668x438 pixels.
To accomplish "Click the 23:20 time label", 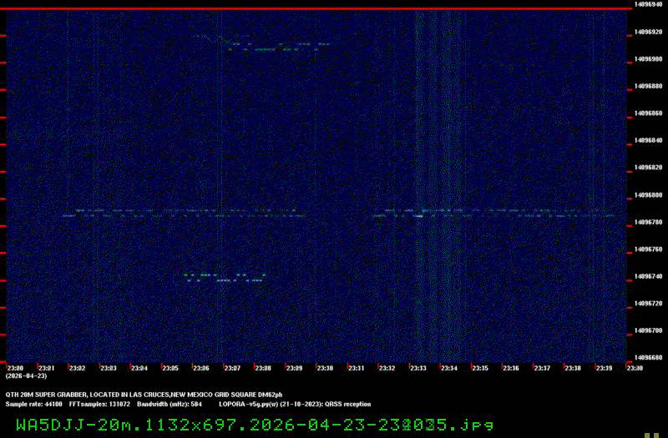I will 634,368.
